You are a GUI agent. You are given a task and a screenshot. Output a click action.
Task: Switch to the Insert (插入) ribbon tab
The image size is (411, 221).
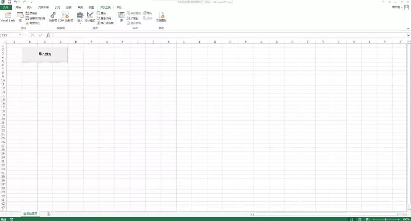(29, 7)
